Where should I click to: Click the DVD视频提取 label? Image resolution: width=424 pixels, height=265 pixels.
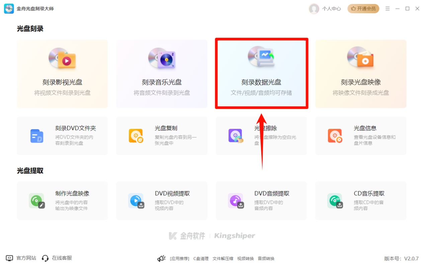172,193
